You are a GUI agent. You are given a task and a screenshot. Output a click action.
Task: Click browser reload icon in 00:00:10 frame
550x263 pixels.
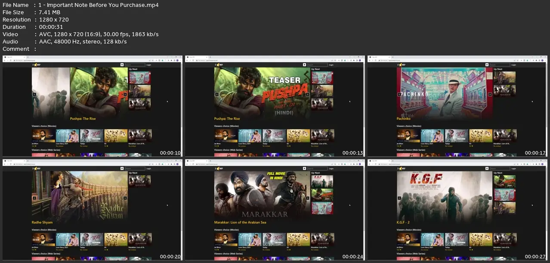(10, 60)
